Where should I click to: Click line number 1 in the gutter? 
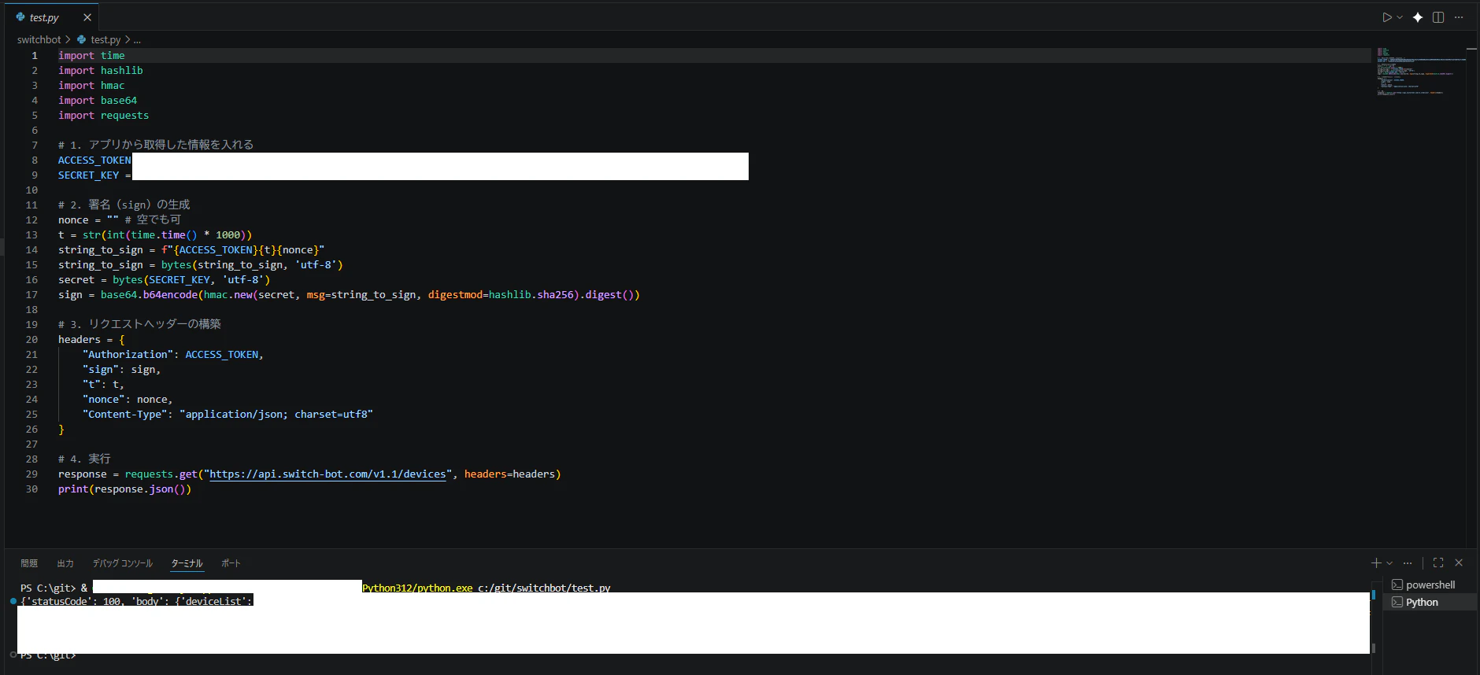[x=35, y=56]
